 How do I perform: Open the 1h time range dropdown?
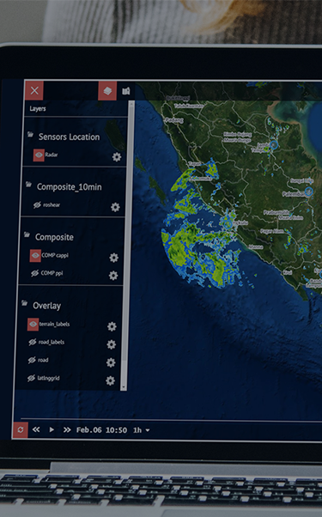tap(142, 430)
